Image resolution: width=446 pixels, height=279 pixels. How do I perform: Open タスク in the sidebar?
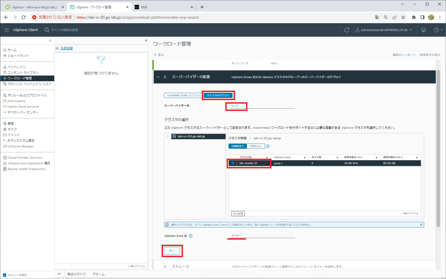pyautogui.click(x=12, y=129)
